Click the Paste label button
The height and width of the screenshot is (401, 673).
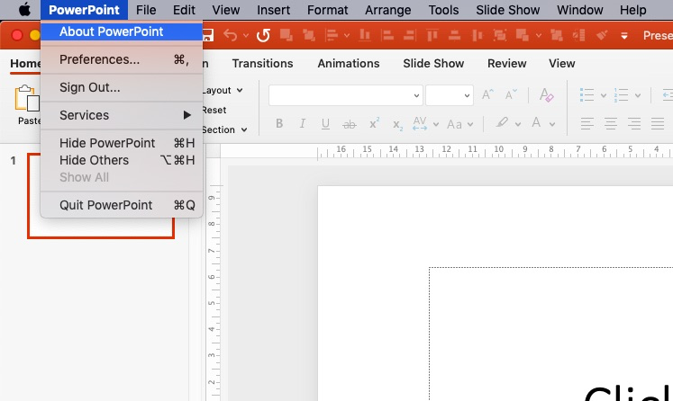click(x=29, y=120)
